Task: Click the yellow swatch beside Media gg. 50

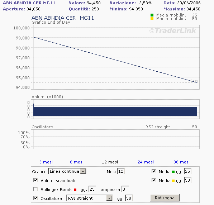Action: (173, 181)
